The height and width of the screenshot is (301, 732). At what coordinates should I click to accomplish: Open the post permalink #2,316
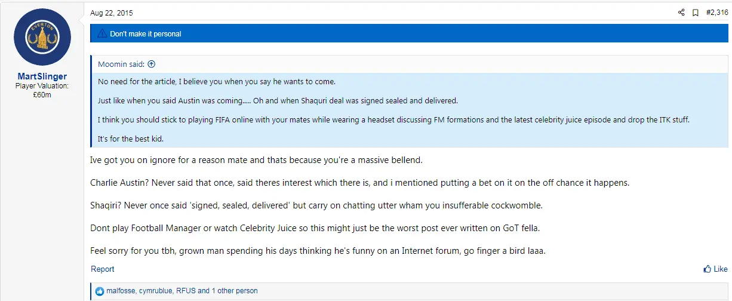pyautogui.click(x=716, y=13)
